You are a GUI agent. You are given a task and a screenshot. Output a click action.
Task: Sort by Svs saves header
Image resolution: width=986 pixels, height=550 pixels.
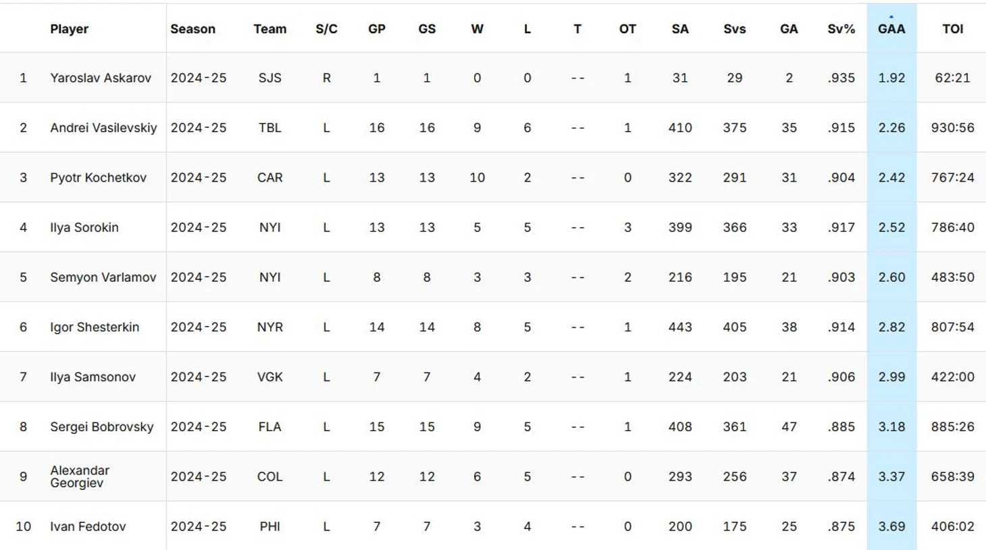click(735, 29)
